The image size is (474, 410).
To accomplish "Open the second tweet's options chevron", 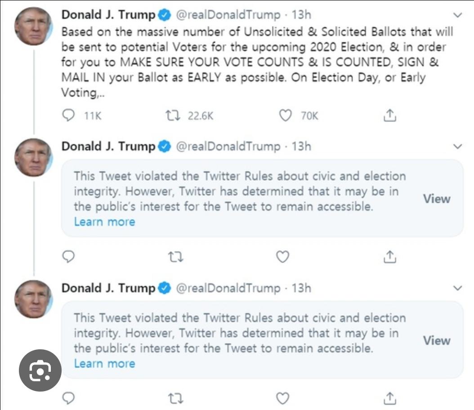I will pos(457,147).
